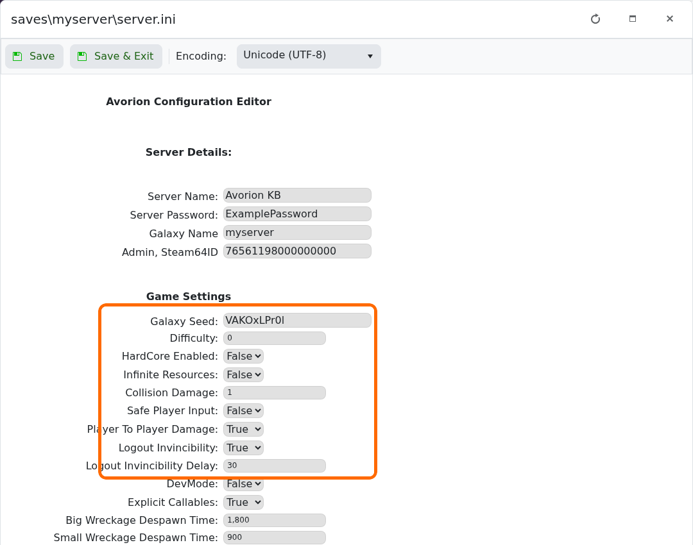The image size is (693, 545).
Task: Click the 'HardCore Enabled:' label
Action: [x=170, y=356]
